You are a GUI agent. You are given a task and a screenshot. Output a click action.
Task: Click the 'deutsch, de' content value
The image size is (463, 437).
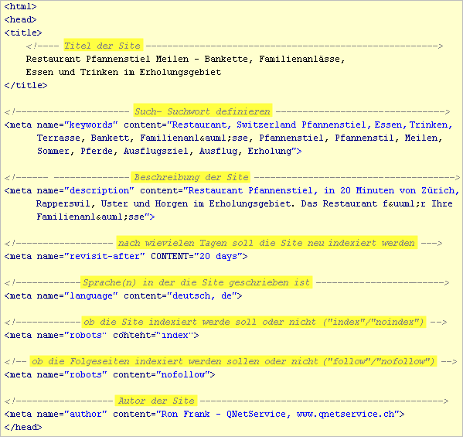pos(202,295)
